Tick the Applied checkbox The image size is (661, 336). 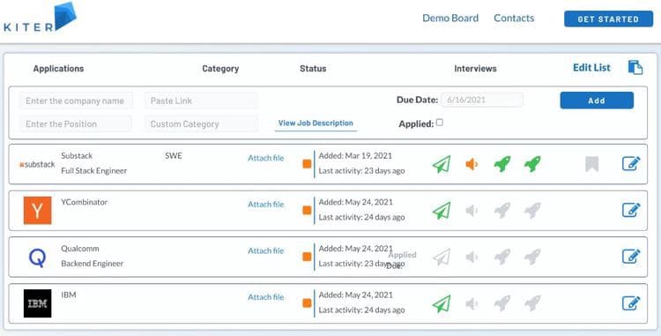coord(439,123)
